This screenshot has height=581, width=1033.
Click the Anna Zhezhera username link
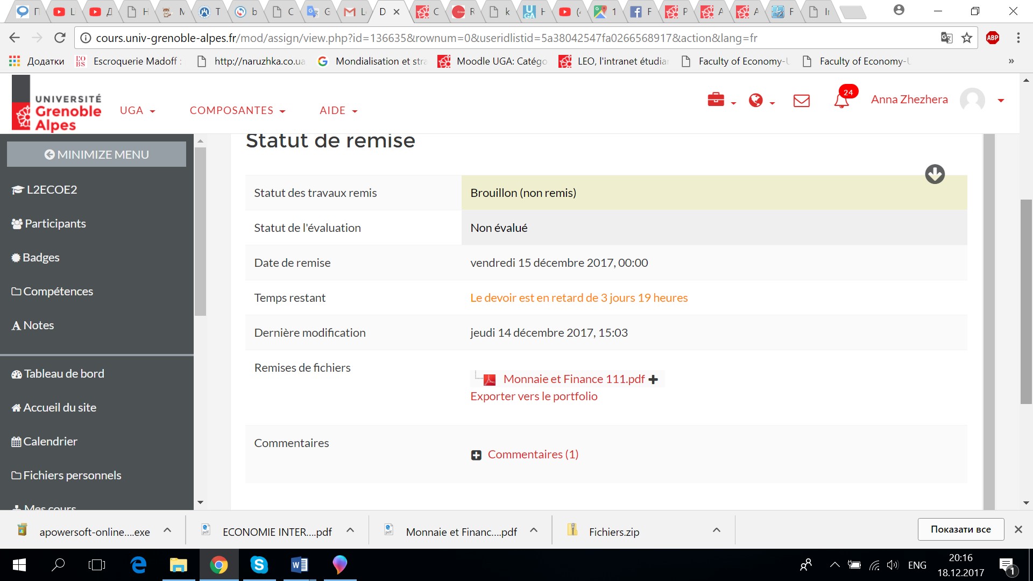click(909, 100)
